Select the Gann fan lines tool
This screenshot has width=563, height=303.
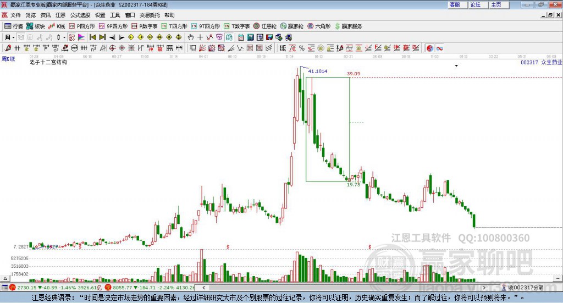click(x=202, y=48)
